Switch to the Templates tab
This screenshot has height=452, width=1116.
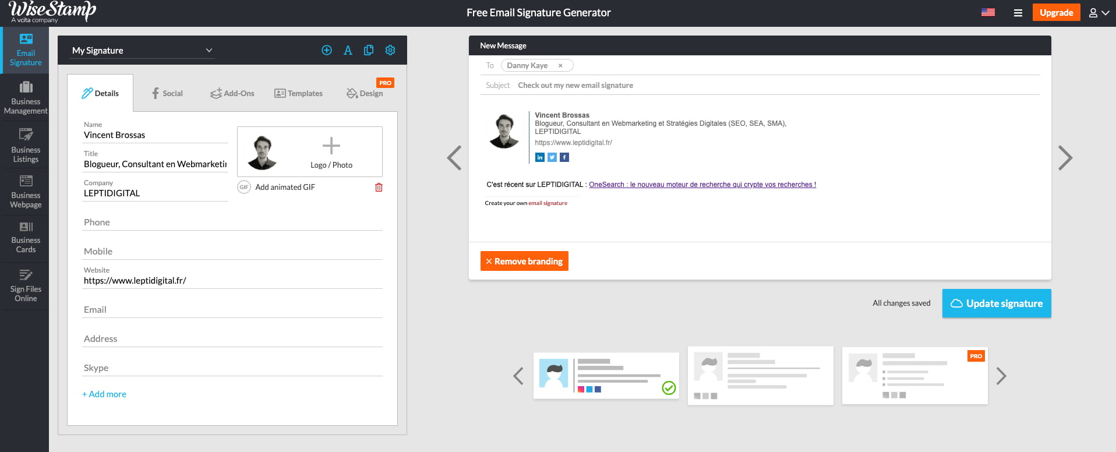click(298, 93)
